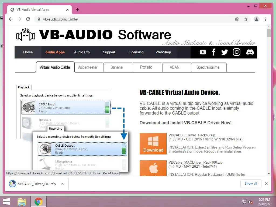Open the Home menu item
The width and height of the screenshot is (276, 207).
pyautogui.click(x=28, y=52)
